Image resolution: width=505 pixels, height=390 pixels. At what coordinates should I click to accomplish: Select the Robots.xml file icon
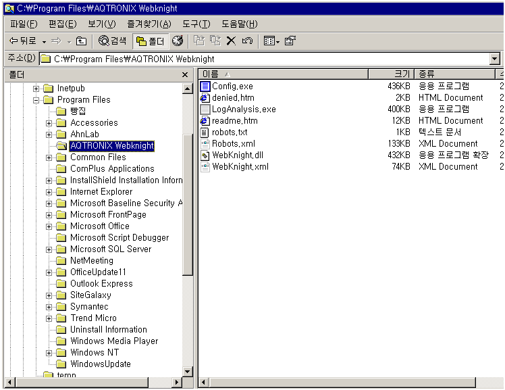pyautogui.click(x=205, y=144)
